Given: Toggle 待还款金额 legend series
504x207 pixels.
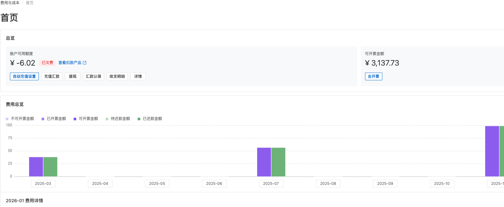Looking at the screenshot, I should 118,119.
